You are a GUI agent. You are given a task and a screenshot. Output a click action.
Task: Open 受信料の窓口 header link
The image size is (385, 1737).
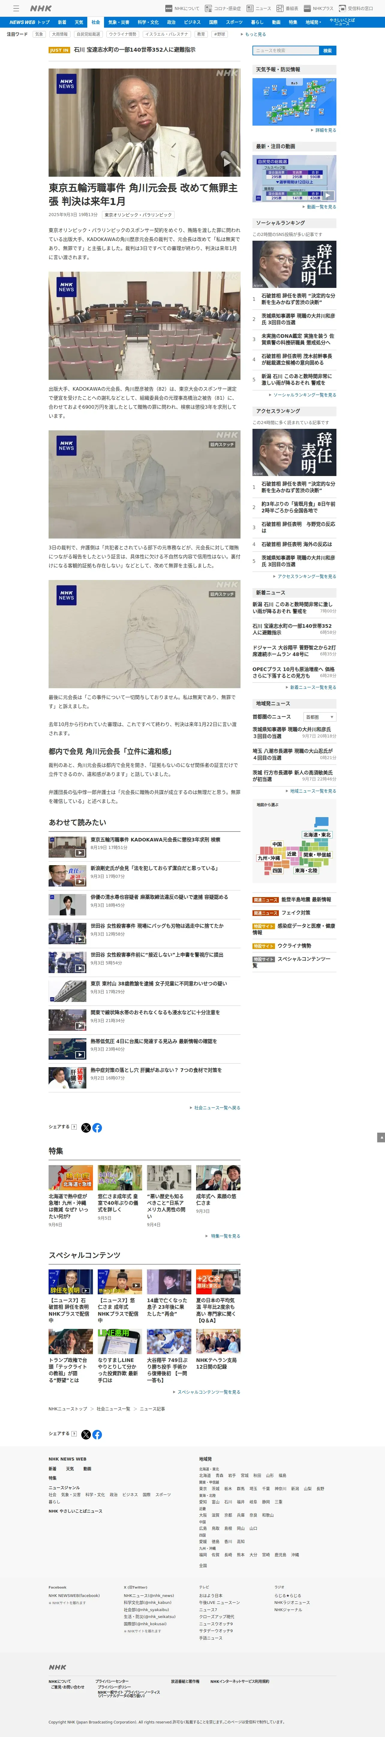click(x=356, y=9)
